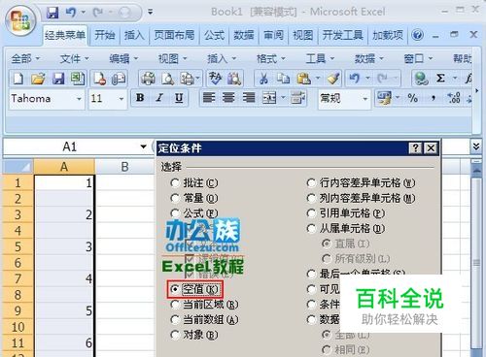The width and height of the screenshot is (486, 357).
Task: Click the dialog help question button
Action: click(x=415, y=148)
